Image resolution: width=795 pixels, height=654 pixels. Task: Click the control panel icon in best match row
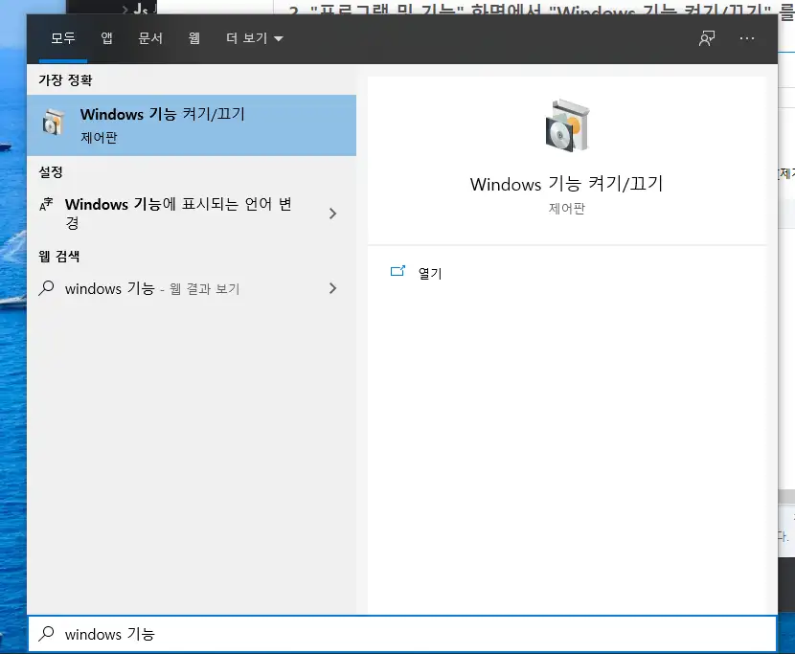click(54, 123)
